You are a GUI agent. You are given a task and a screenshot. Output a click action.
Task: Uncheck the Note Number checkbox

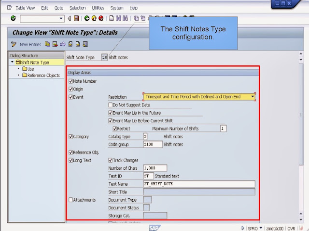click(x=71, y=81)
